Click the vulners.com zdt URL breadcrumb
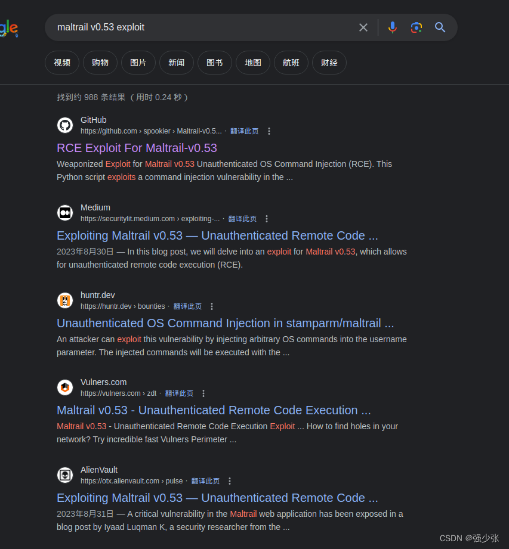509x549 pixels. [119, 393]
